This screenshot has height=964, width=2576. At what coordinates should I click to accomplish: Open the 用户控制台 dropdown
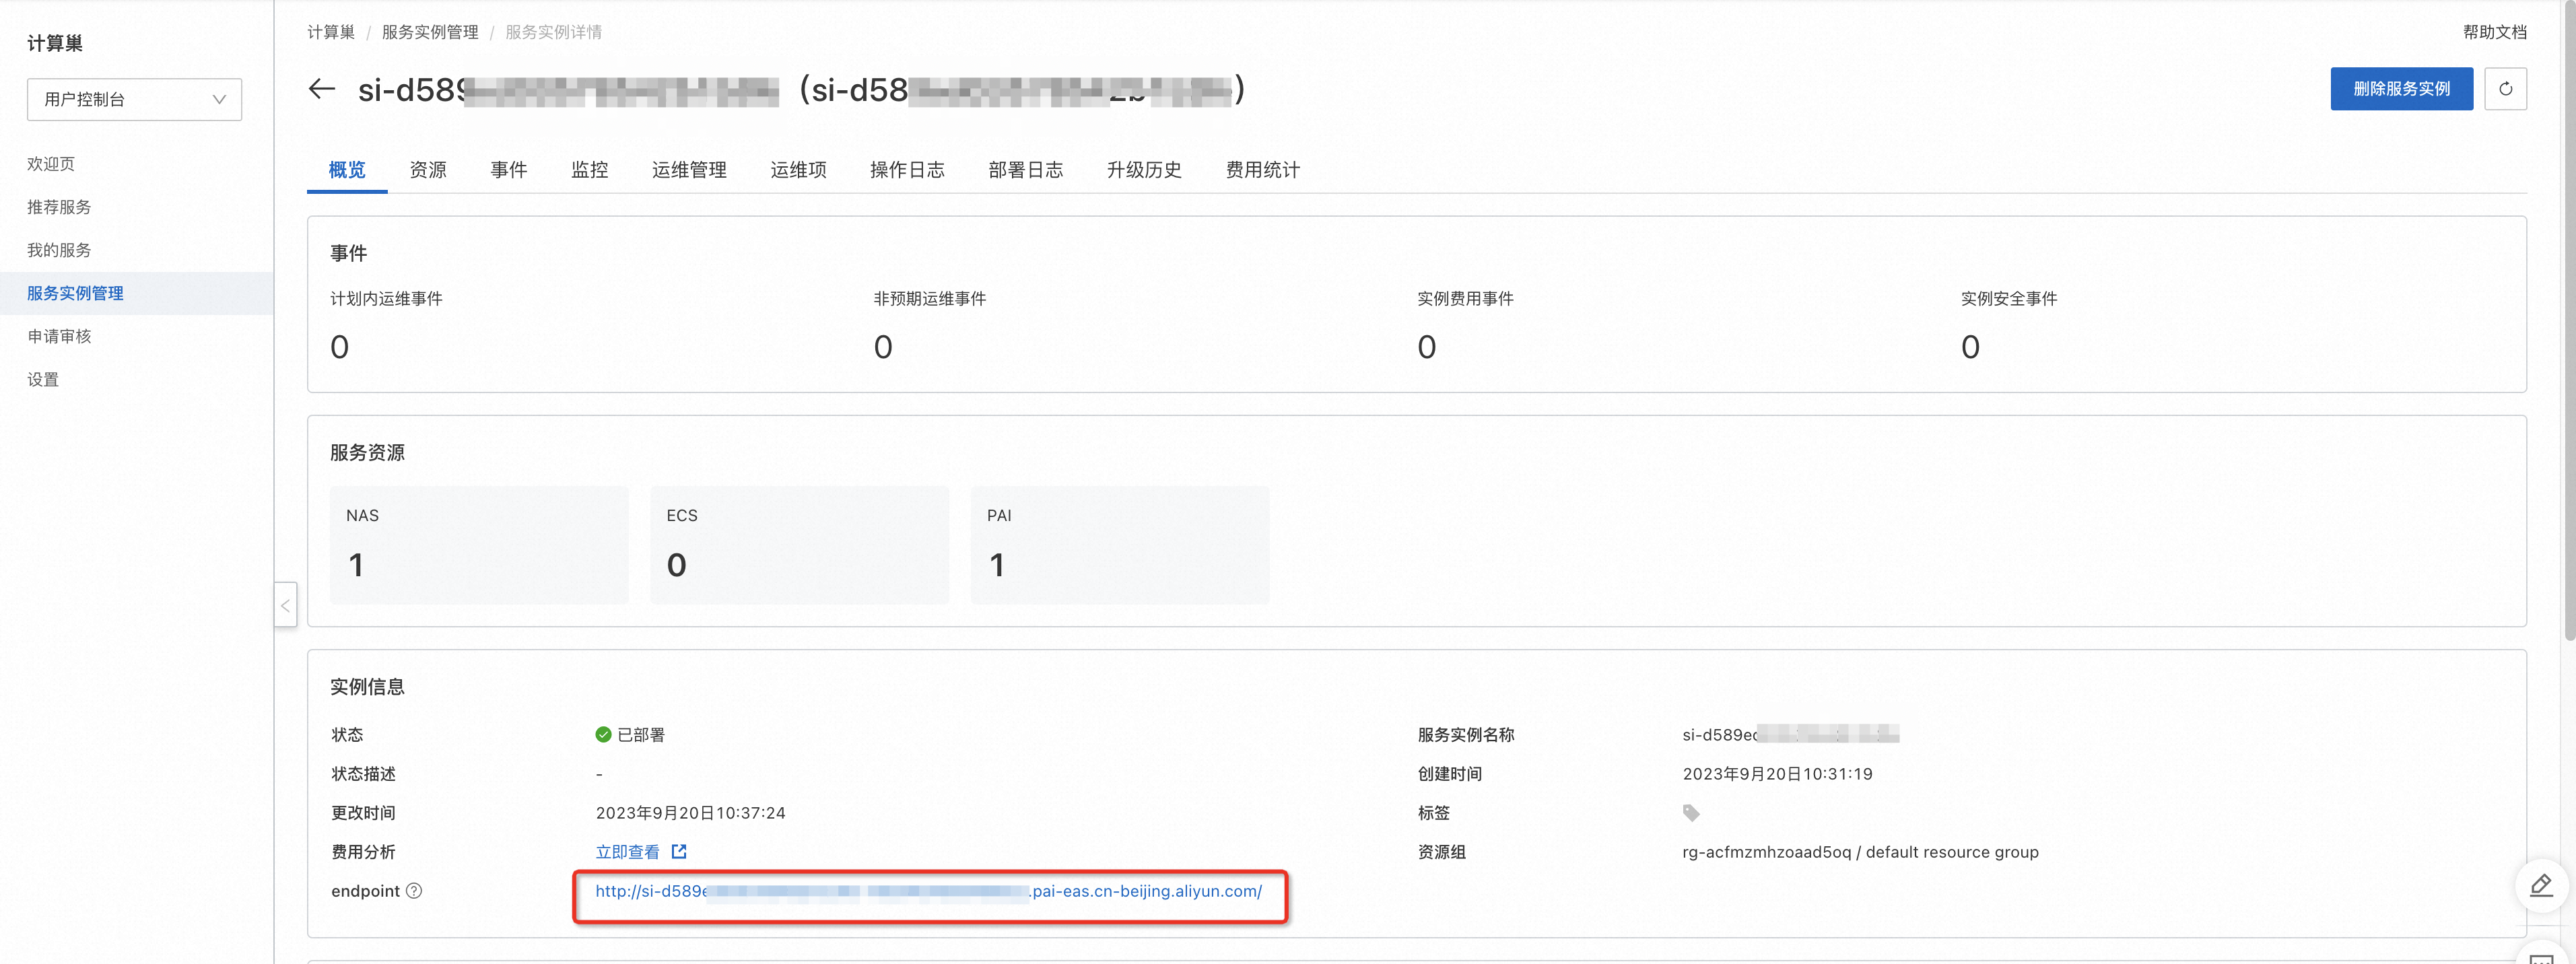click(x=134, y=99)
